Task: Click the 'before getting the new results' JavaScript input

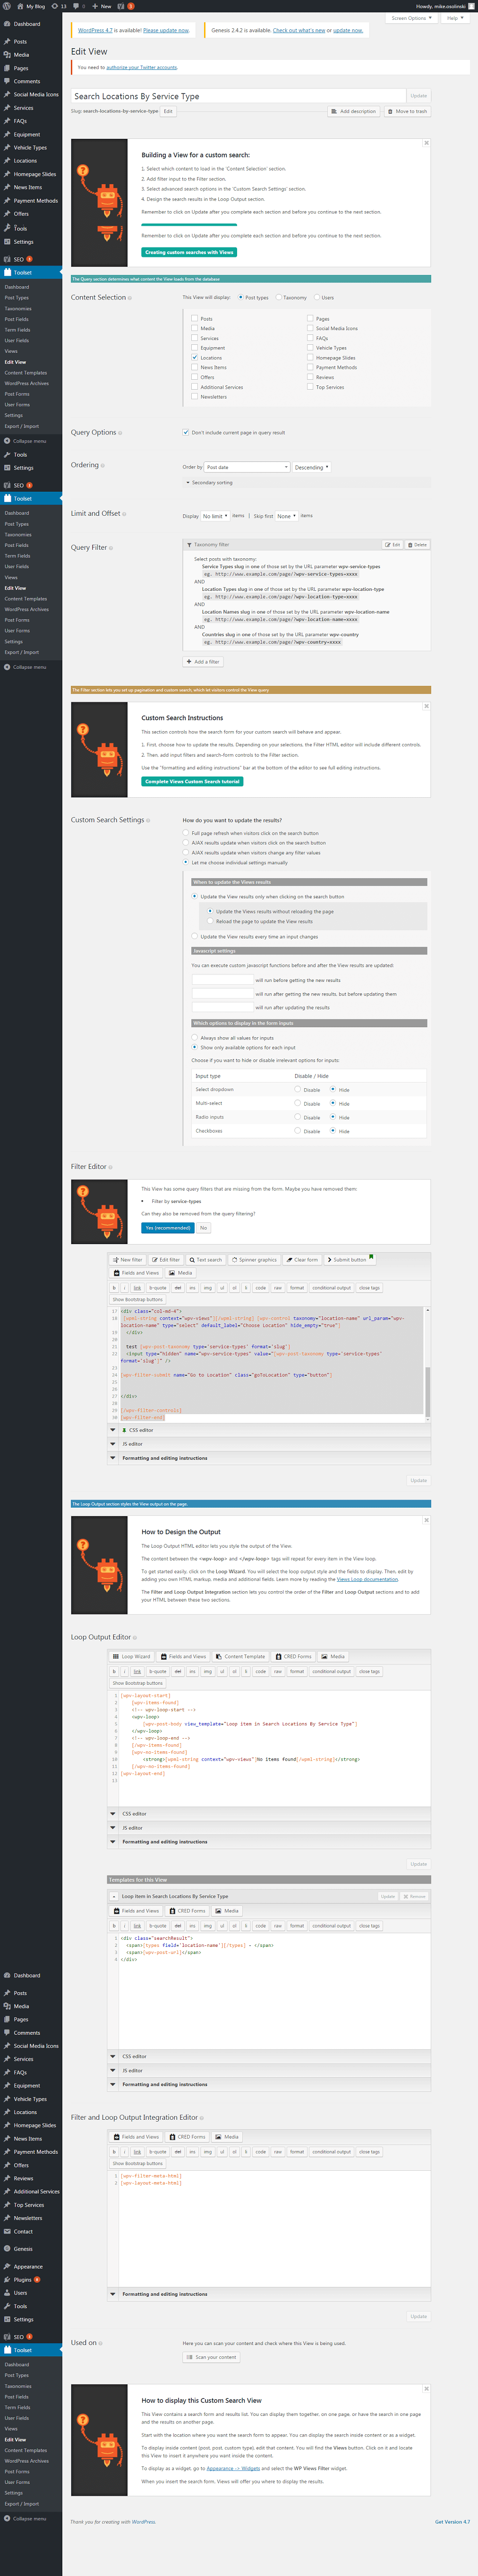Action: click(222, 980)
